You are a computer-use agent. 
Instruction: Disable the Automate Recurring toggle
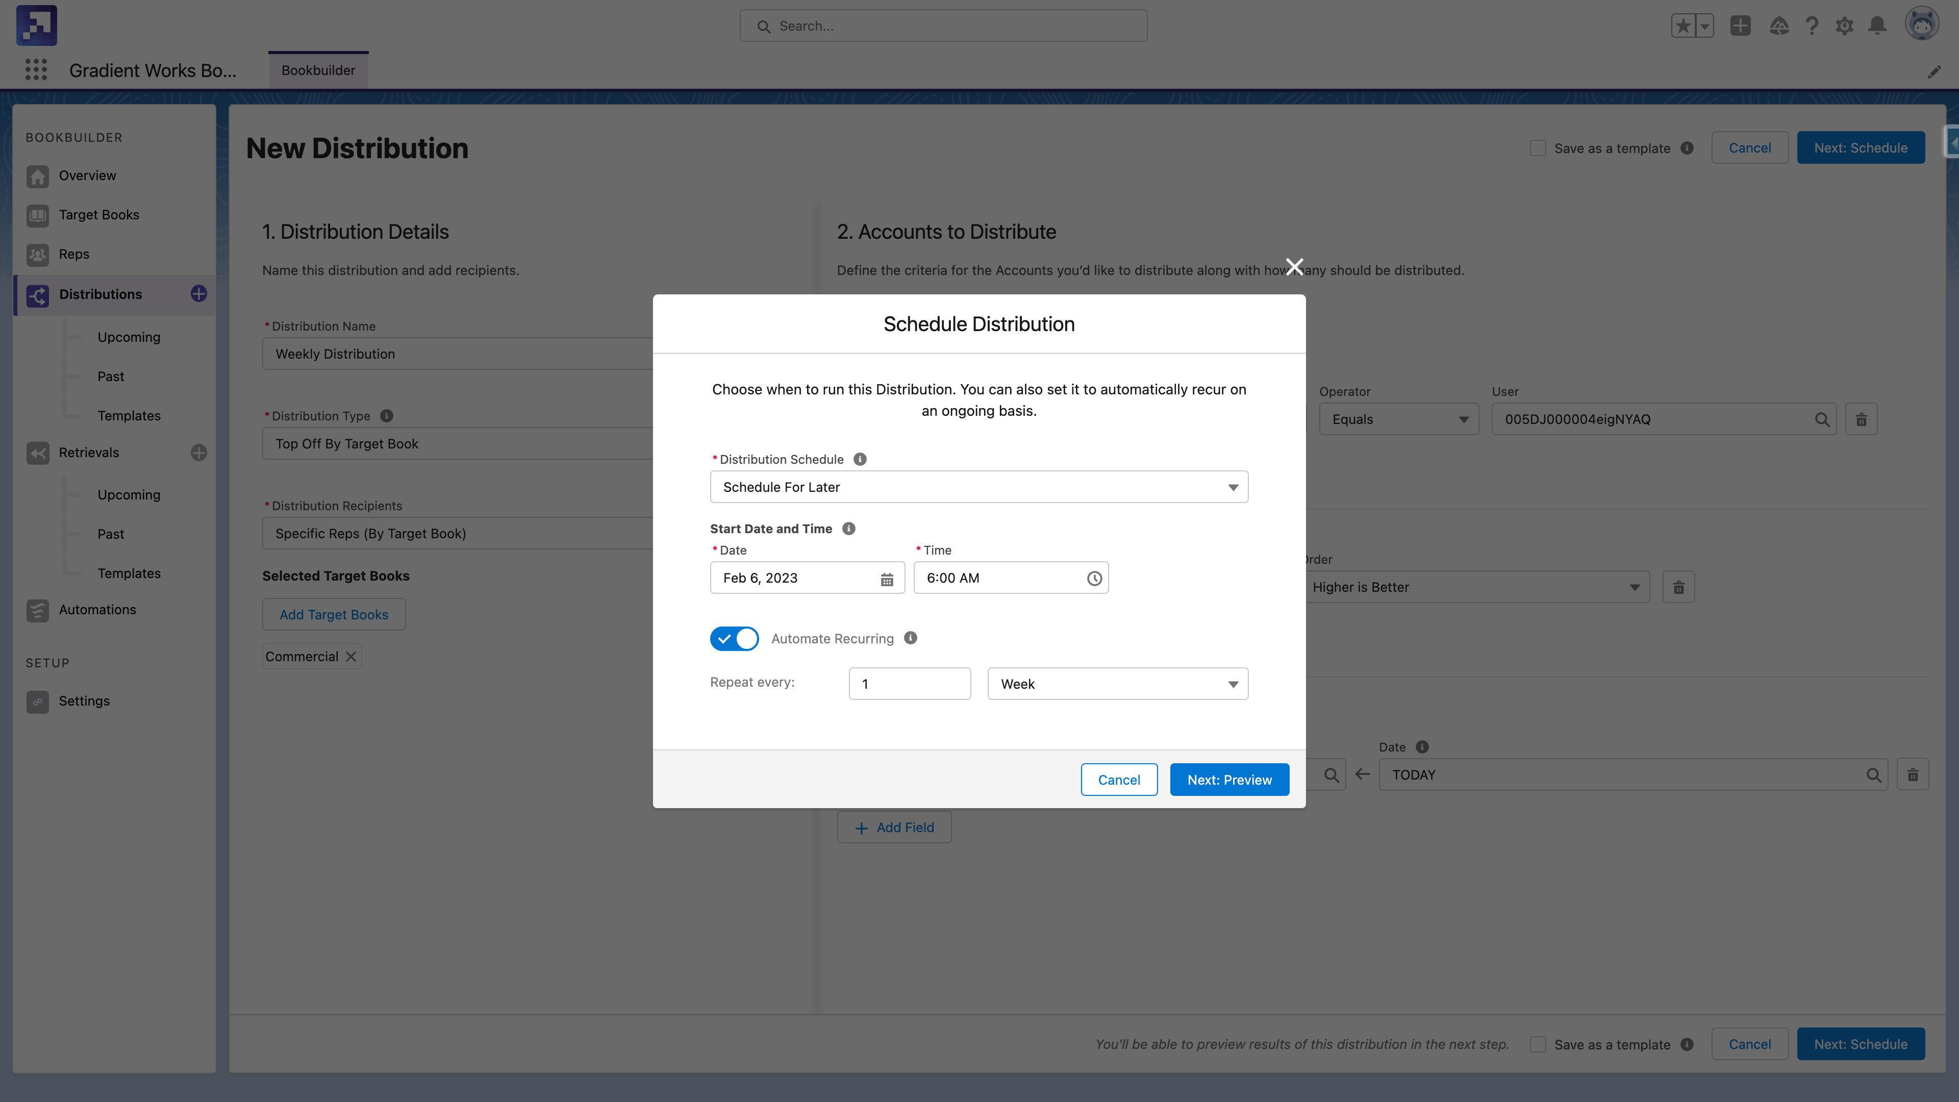click(734, 639)
